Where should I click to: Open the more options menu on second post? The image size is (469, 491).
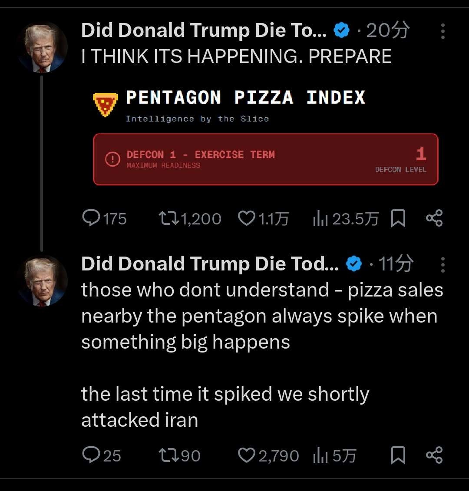[443, 264]
